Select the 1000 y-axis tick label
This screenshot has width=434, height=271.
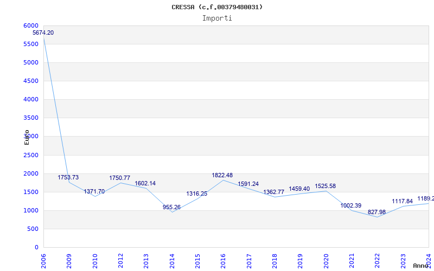coord(31,210)
